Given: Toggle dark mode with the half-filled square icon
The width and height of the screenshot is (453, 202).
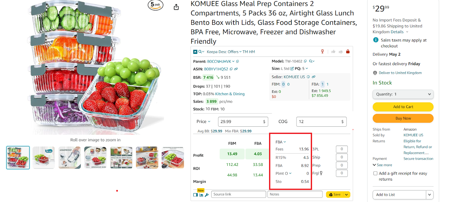Looking at the screenshot, I should pyautogui.click(x=195, y=194).
